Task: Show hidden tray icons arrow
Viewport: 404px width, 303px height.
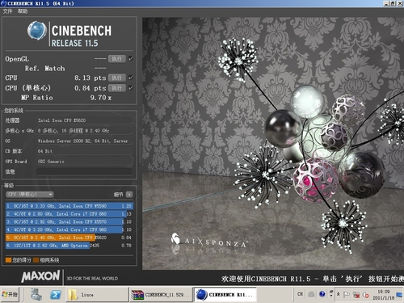Action: [x=338, y=294]
